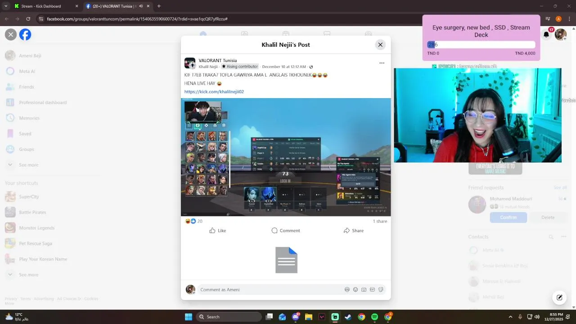Open Khalil Nejii author profile link
576x324 pixels.
click(208, 67)
